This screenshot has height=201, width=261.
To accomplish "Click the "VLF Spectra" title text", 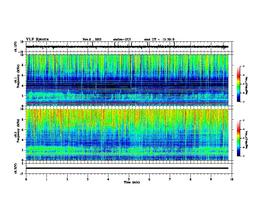I will 37,39.
